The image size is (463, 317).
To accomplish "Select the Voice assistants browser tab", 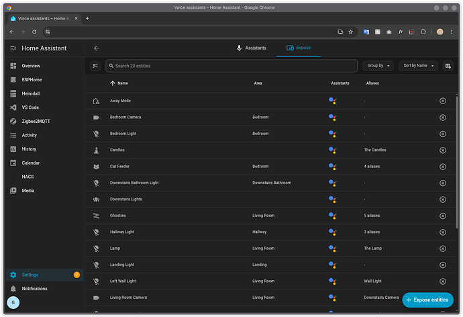I will coord(44,19).
